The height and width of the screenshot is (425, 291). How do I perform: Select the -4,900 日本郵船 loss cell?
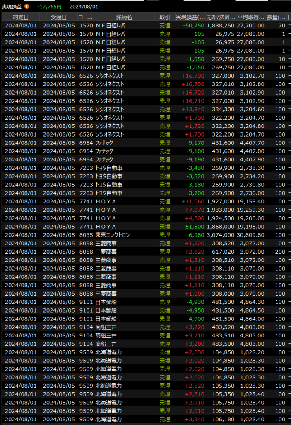[195, 319]
